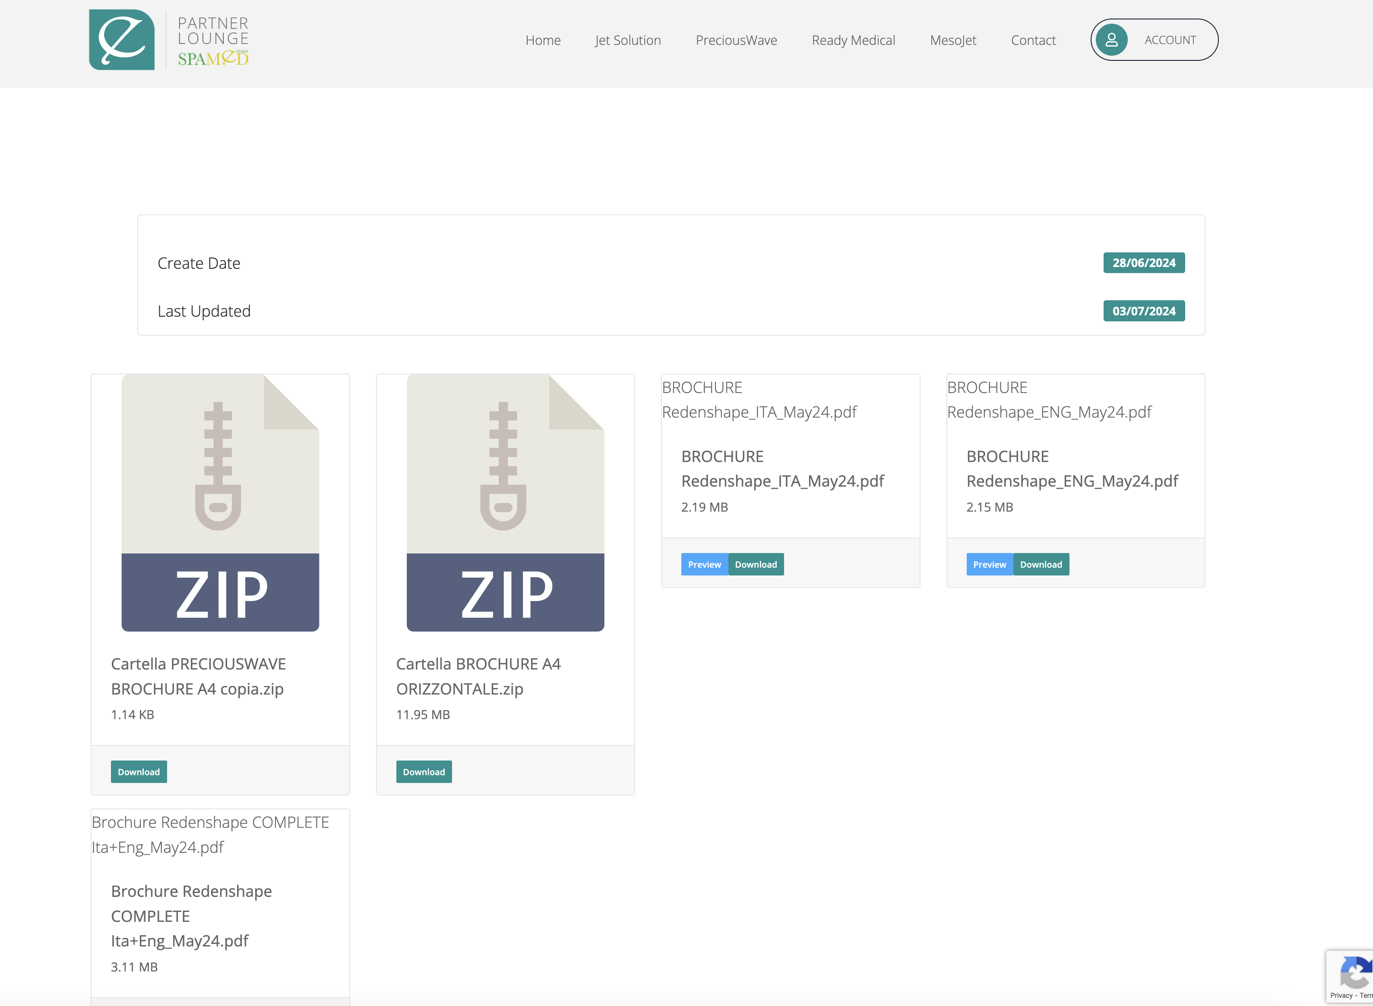Click the 11.95 MB file size text

coord(423,715)
